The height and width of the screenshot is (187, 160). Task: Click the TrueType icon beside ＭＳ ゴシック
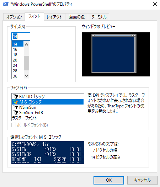pyautogui.click(x=16, y=102)
